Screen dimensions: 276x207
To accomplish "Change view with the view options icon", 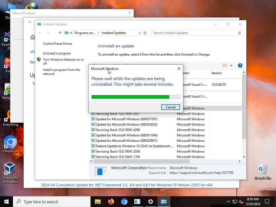I will [x=225, y=65].
